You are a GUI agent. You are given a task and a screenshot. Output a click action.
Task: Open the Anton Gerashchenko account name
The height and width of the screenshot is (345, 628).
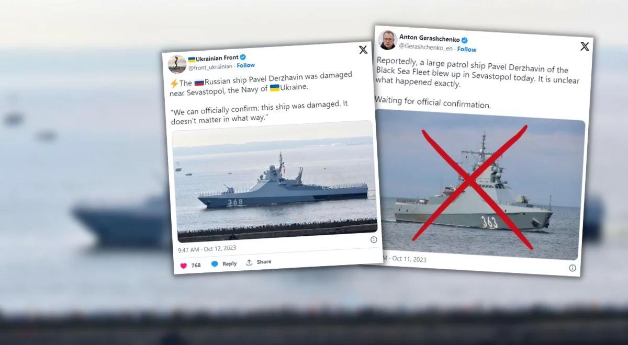tap(429, 38)
